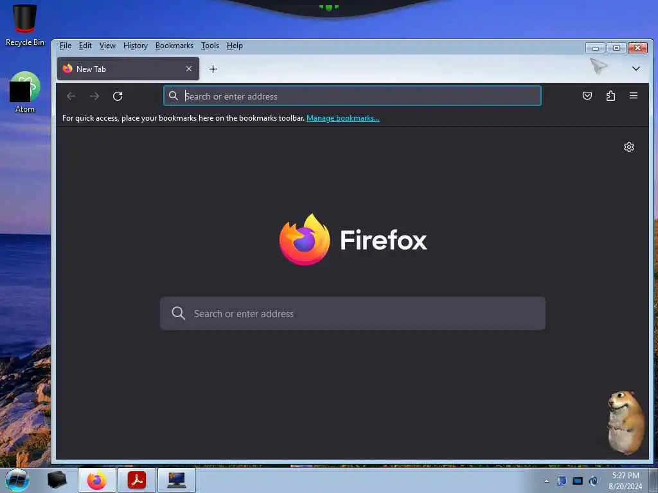Open the black box taskbar icon
The image size is (658, 493).
[x=57, y=480]
